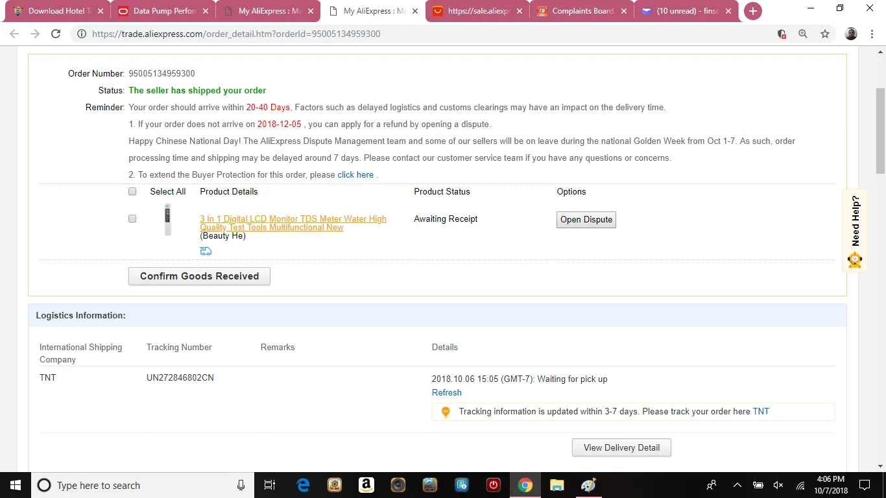Switch to the Data Pump Perform tab
The image size is (886, 498).
(x=165, y=11)
